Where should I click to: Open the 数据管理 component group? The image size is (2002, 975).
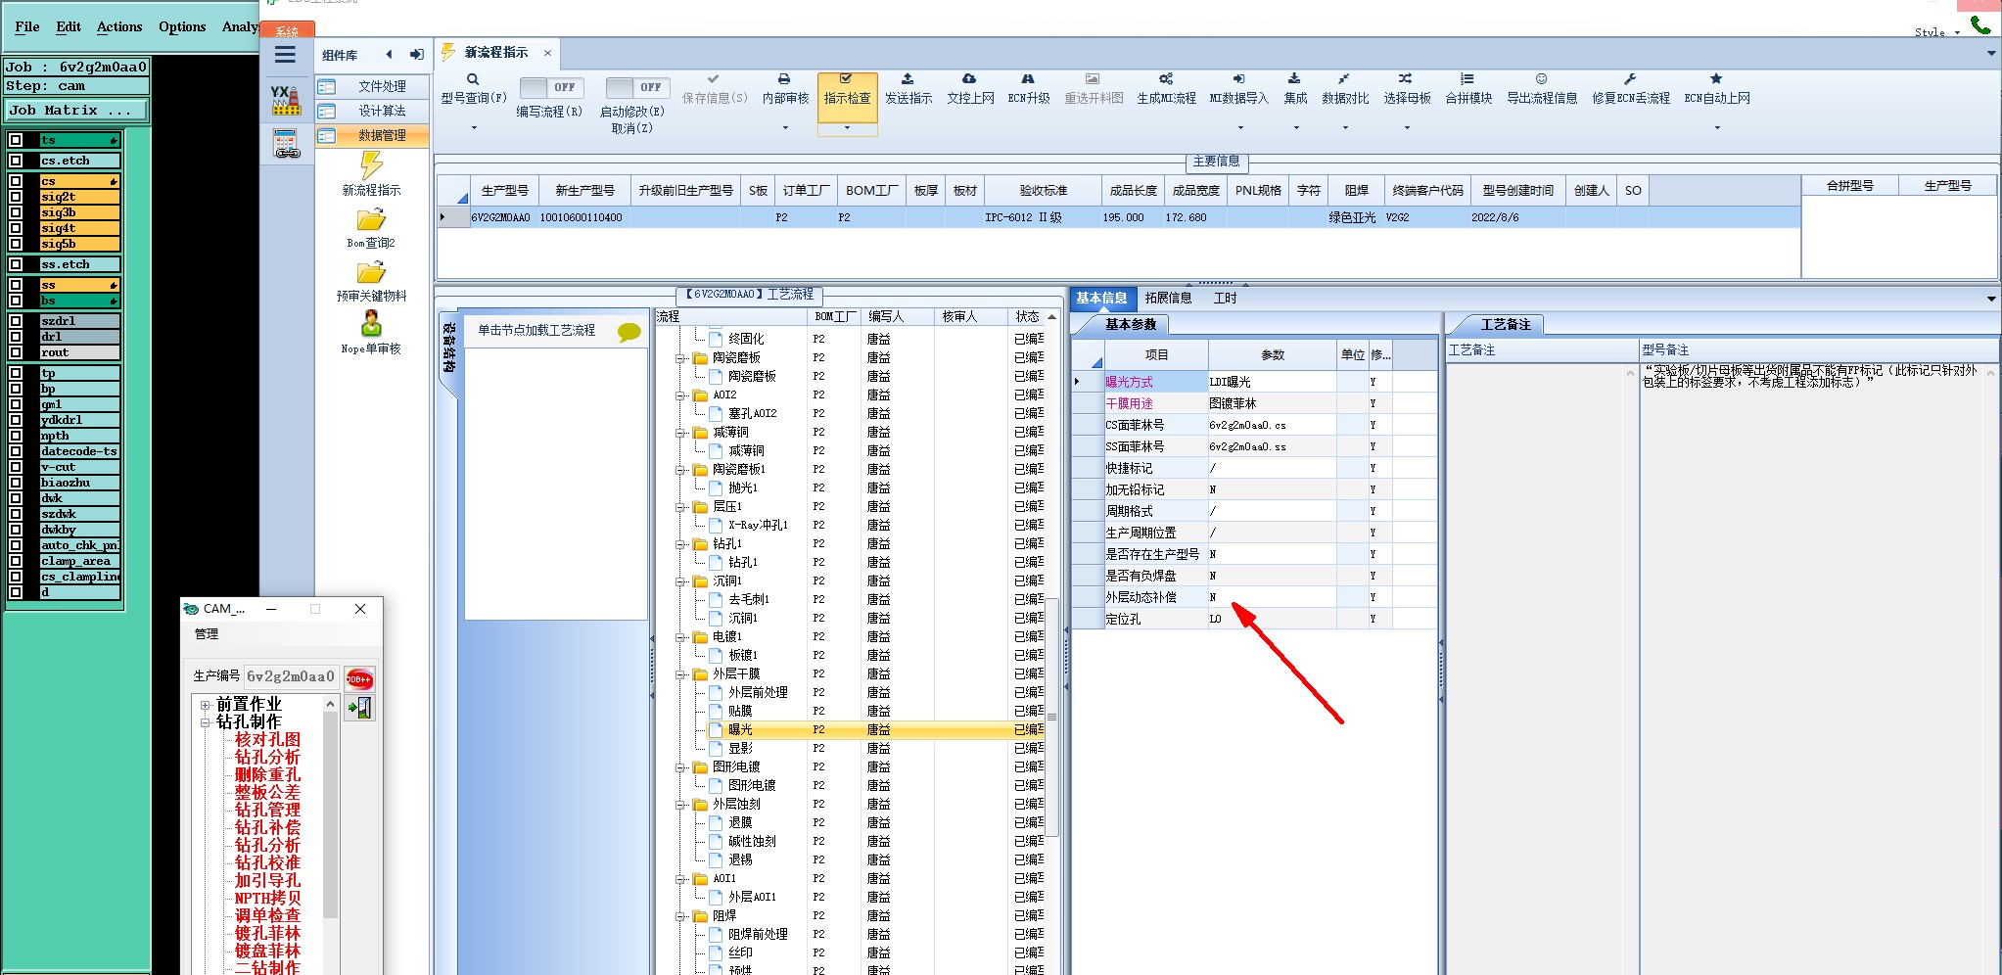(x=373, y=135)
